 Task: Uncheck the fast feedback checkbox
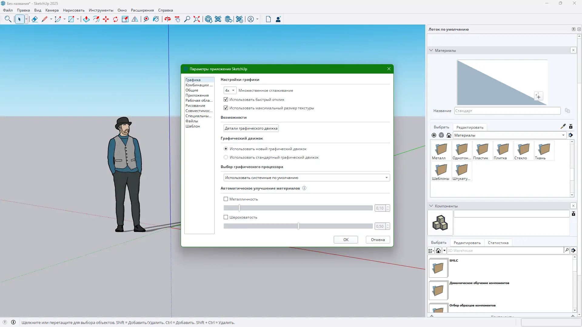coord(226,99)
